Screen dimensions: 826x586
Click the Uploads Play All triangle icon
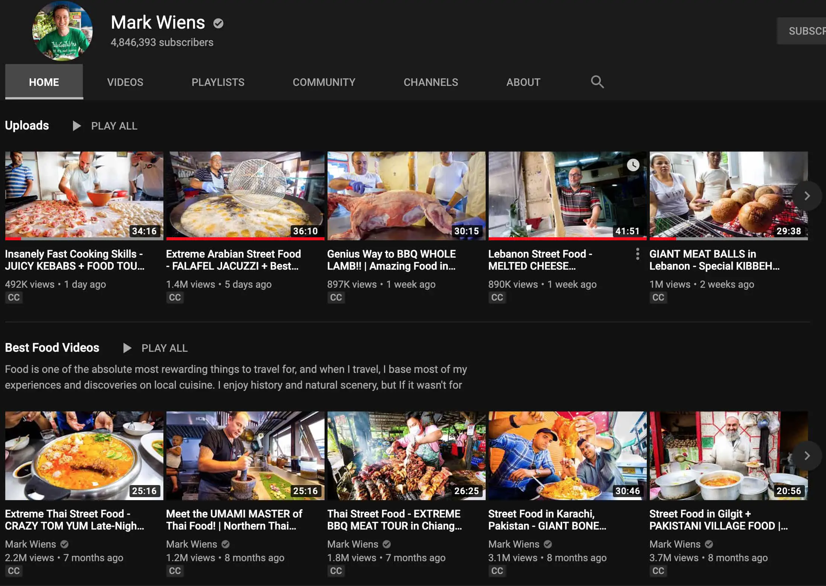76,126
